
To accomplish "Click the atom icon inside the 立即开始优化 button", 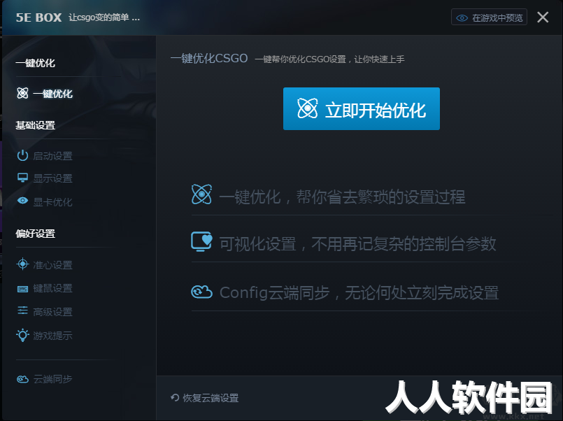I will [308, 108].
